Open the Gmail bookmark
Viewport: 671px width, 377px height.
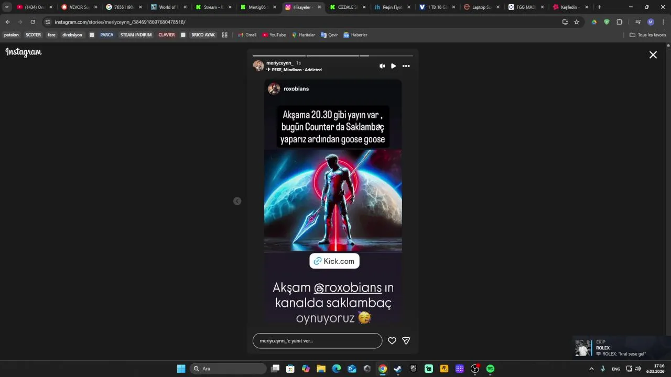pos(247,35)
